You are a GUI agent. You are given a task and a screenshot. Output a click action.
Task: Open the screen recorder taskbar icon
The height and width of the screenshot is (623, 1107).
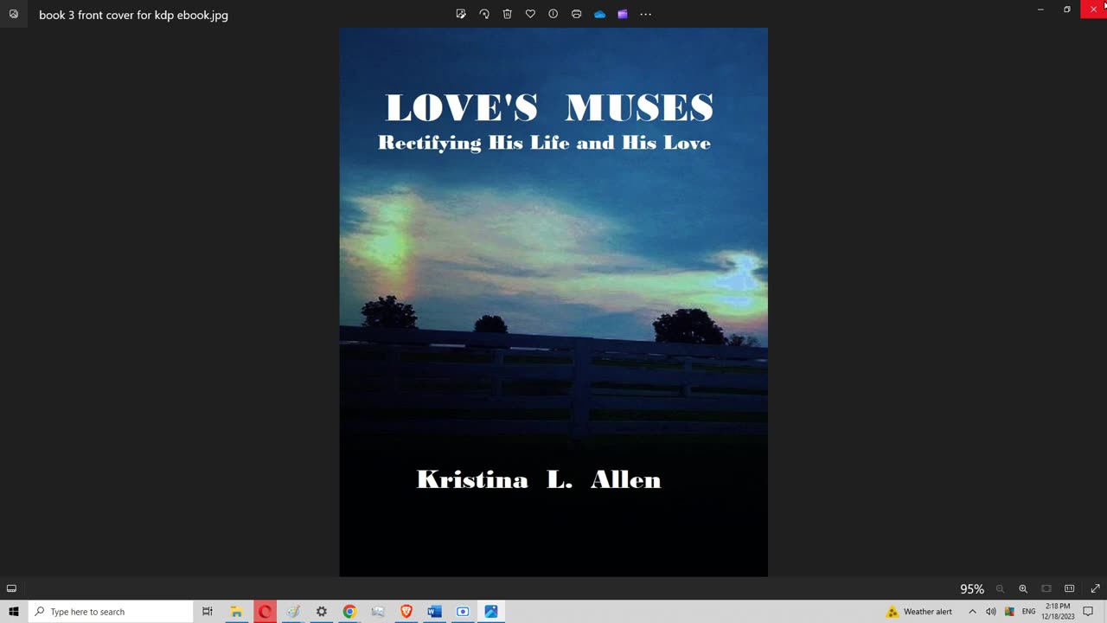point(463,612)
